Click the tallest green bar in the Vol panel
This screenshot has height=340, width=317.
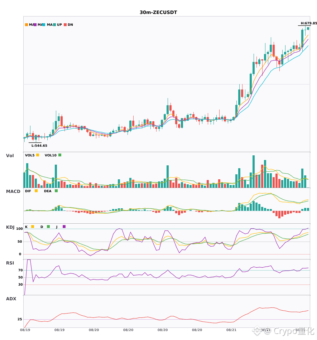tap(254, 171)
